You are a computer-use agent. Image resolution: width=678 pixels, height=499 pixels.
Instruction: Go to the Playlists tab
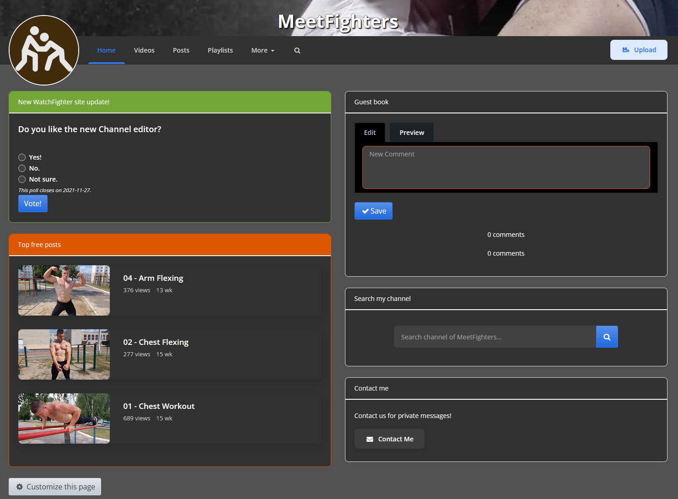point(220,50)
